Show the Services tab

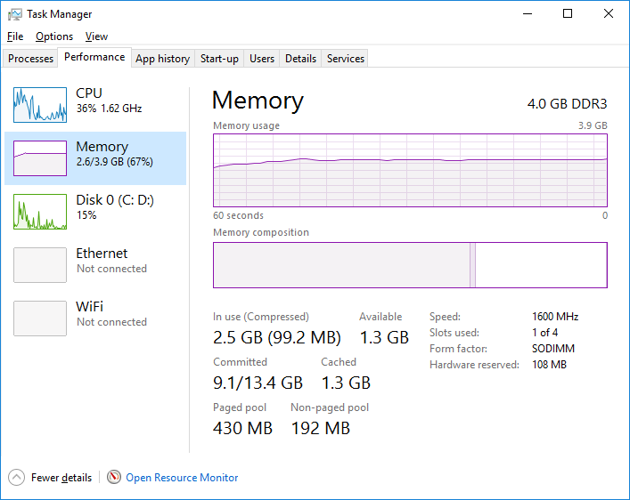tap(346, 59)
